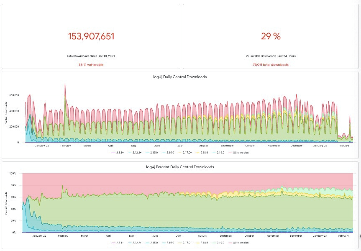Toggle 2.16.0 legend in Percent Daily chart
This screenshot has width=361, height=251.
pos(168,243)
